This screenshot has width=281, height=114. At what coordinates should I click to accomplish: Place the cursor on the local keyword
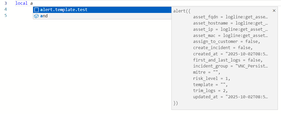tap(21, 4)
